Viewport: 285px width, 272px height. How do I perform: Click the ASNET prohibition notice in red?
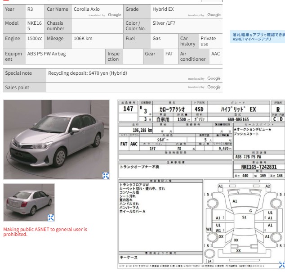(x=45, y=232)
